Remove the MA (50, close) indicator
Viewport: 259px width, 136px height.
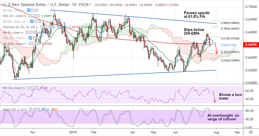36,10
